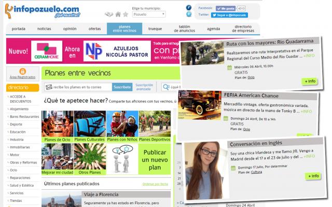Click vintage car photo in FERIA card

point(200,105)
